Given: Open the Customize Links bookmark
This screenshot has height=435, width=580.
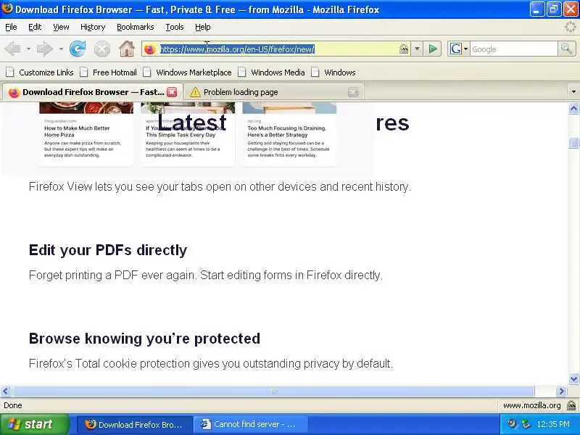Looking at the screenshot, I should (x=40, y=72).
